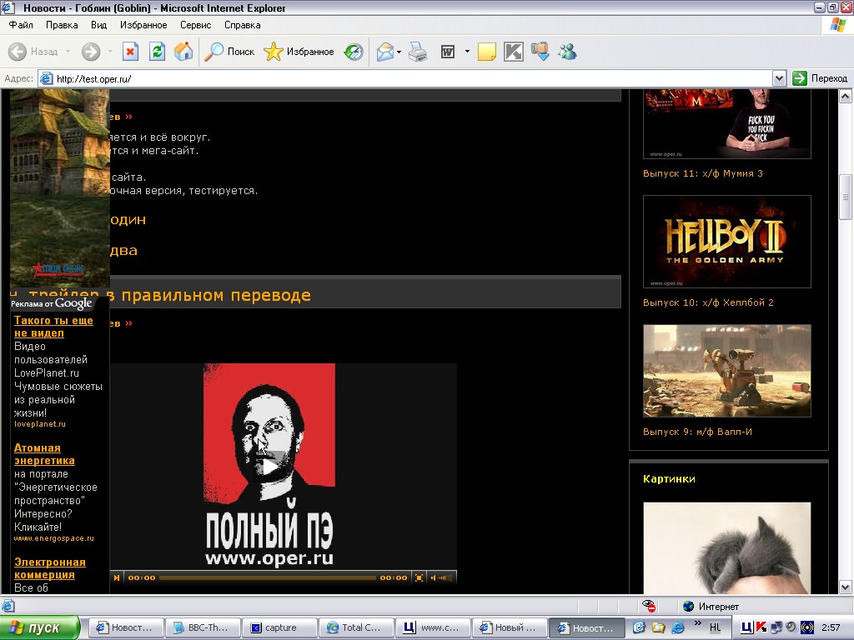Screen dimensions: 854x640
Task: Toggle fullscreen in the video player
Action: pyautogui.click(x=419, y=577)
